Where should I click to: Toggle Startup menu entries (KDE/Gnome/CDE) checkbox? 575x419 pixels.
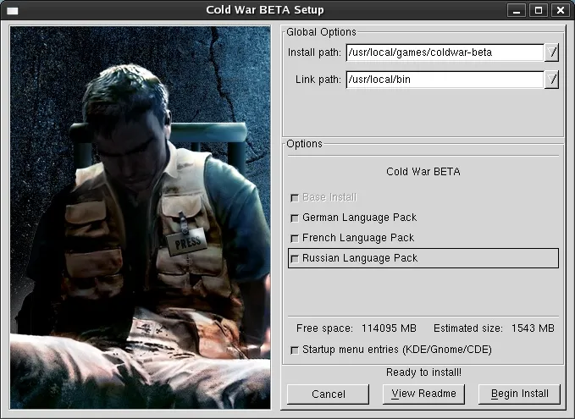(x=294, y=350)
